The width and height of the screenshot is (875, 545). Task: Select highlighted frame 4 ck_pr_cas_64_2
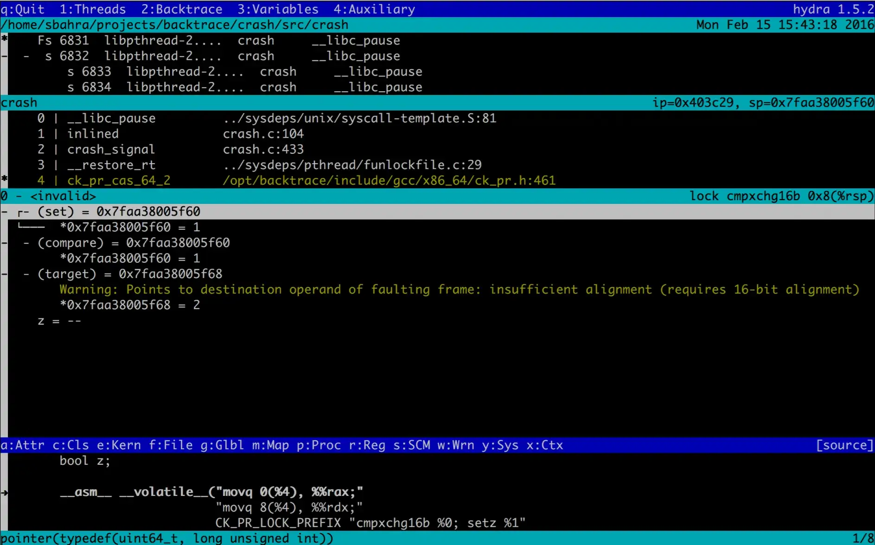[119, 180]
